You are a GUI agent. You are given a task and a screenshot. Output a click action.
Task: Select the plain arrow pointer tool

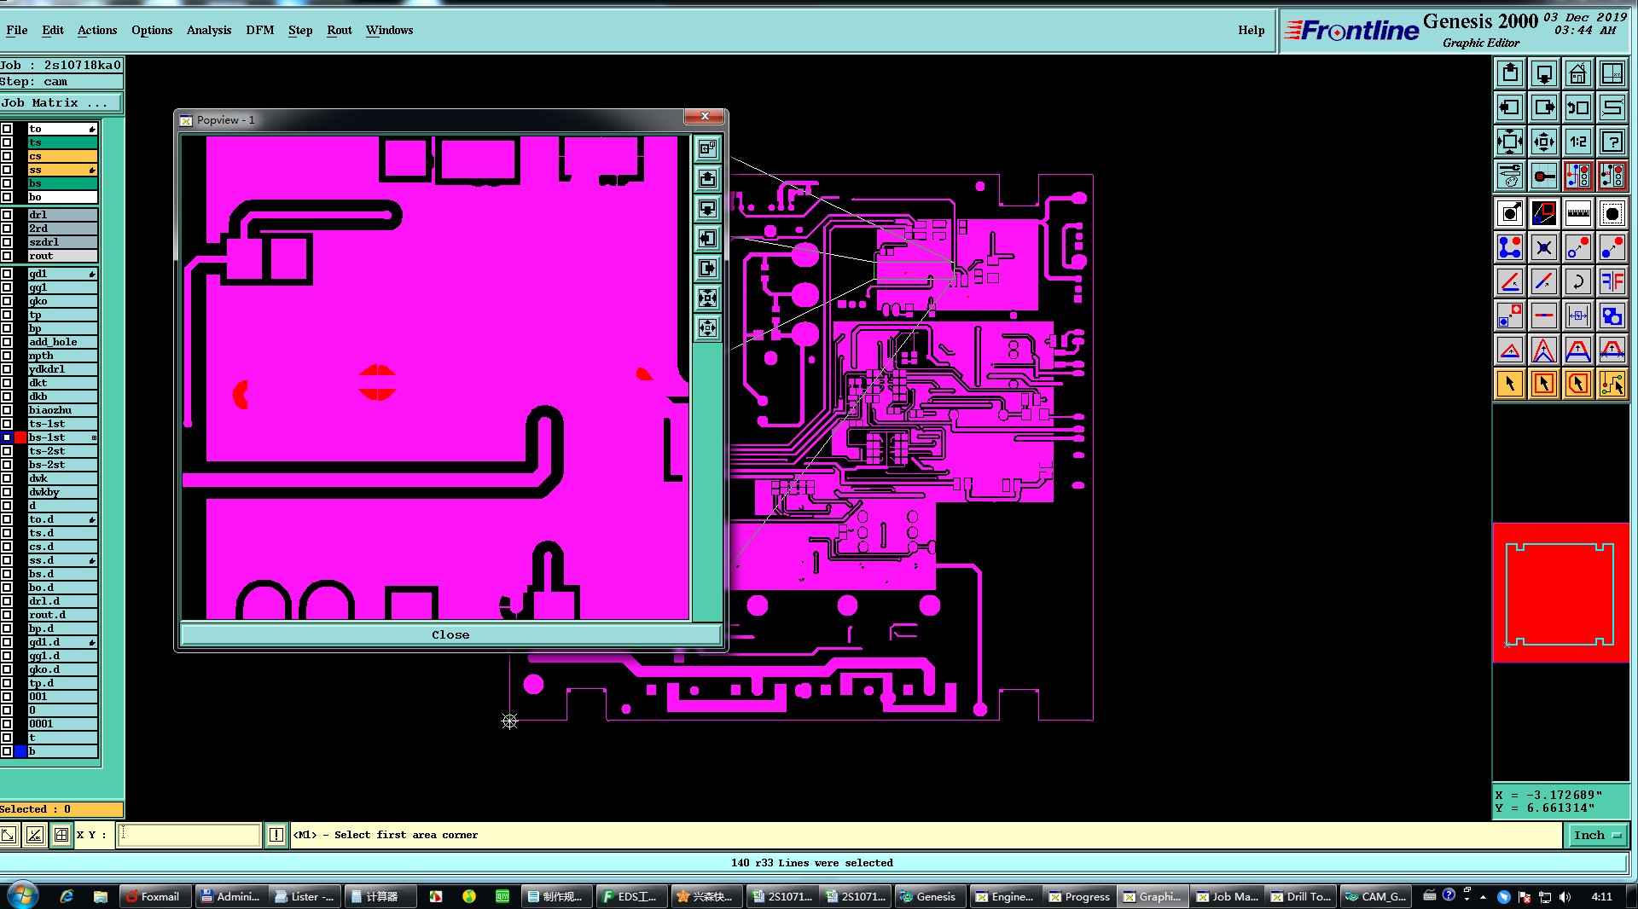point(1510,384)
